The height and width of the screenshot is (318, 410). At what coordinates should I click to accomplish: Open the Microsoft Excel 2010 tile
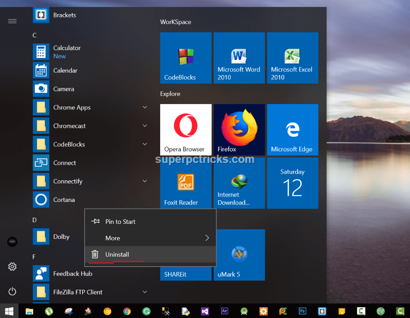[x=292, y=58]
